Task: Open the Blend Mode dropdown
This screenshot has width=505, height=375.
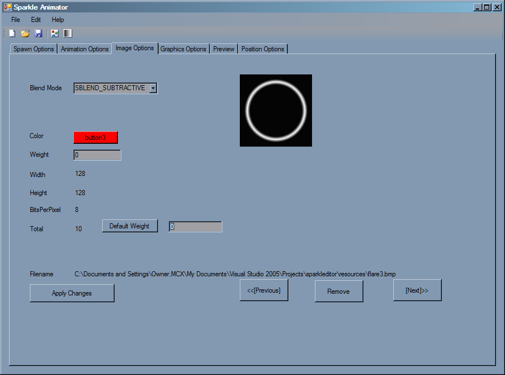Action: coord(152,88)
